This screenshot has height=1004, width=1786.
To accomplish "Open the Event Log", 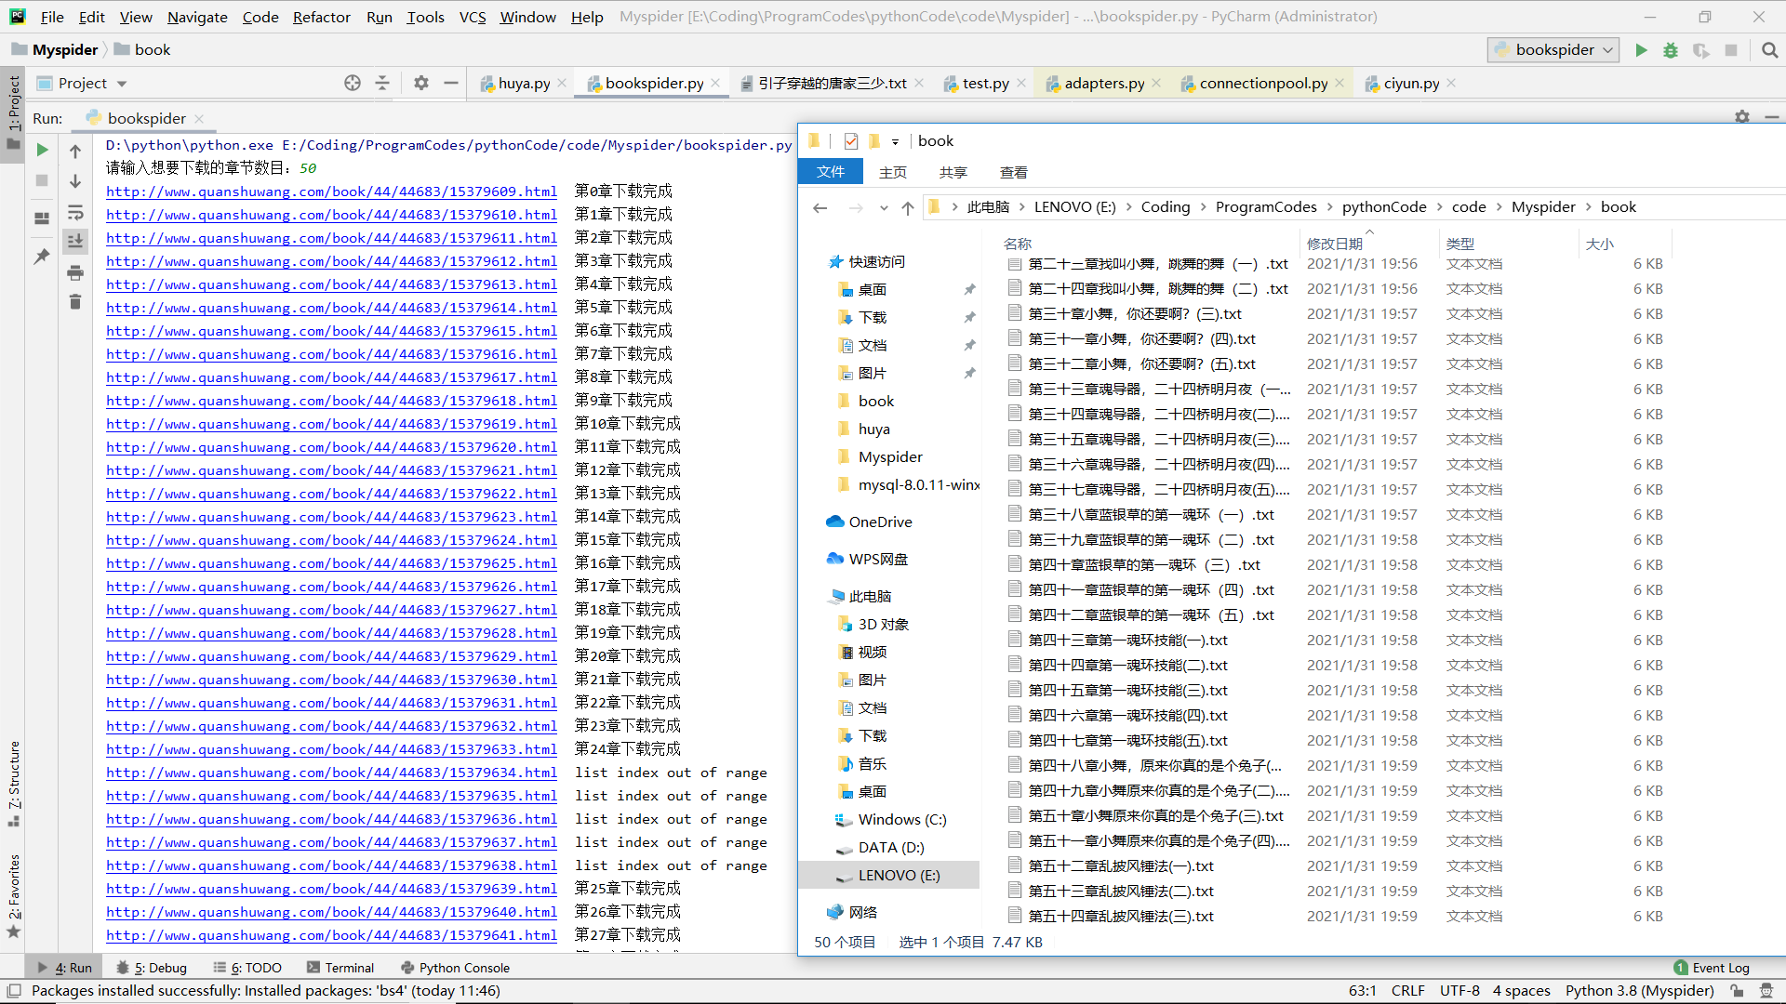I will (1712, 968).
